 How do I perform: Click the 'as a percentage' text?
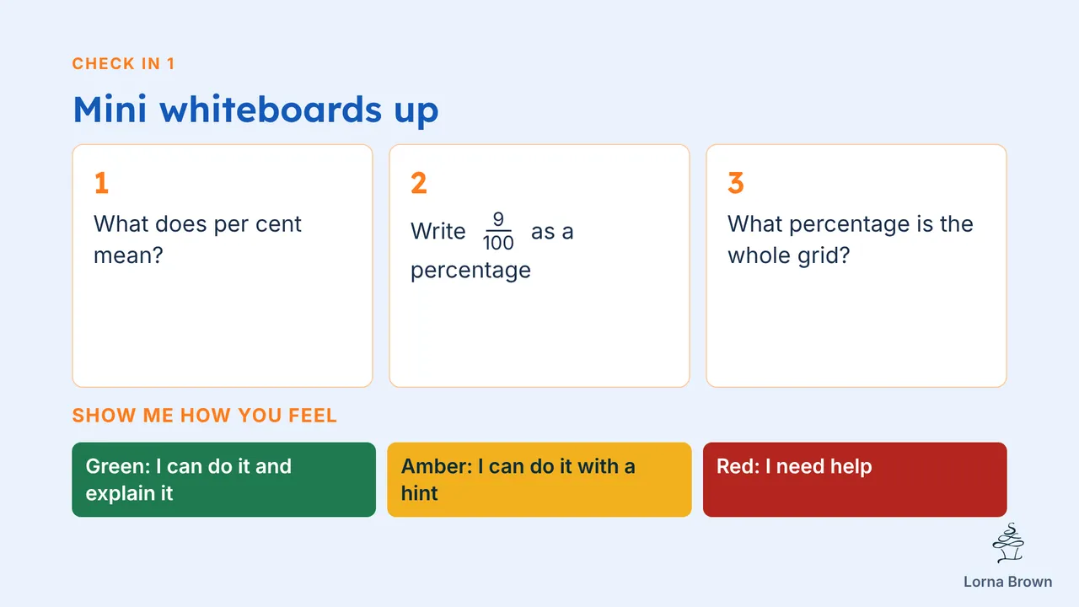coord(492,250)
